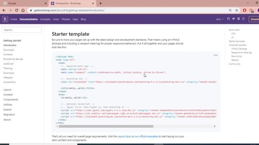Jump to CSS in table of contents
The height and width of the screenshot is (145, 259).
tap(233, 34)
